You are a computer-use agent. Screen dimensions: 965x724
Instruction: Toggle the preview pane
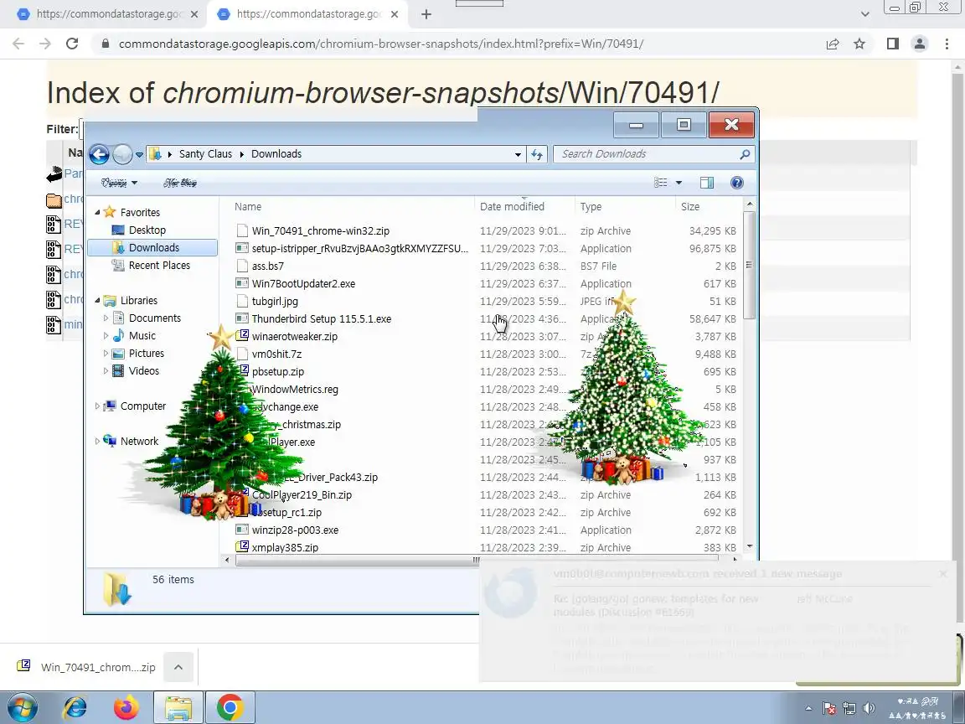tap(706, 182)
